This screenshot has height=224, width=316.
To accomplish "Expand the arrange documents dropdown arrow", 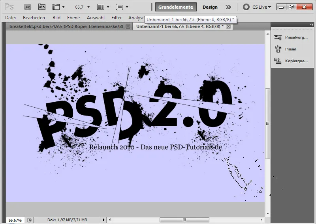I will (x=108, y=7).
